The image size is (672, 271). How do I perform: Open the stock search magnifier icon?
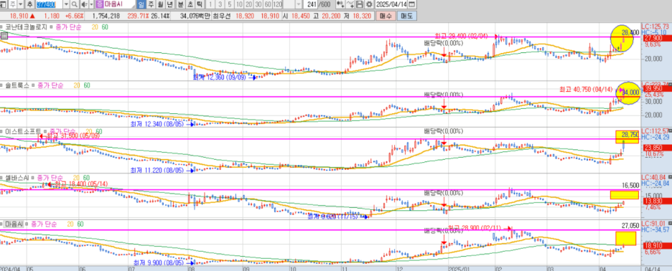point(74,5)
